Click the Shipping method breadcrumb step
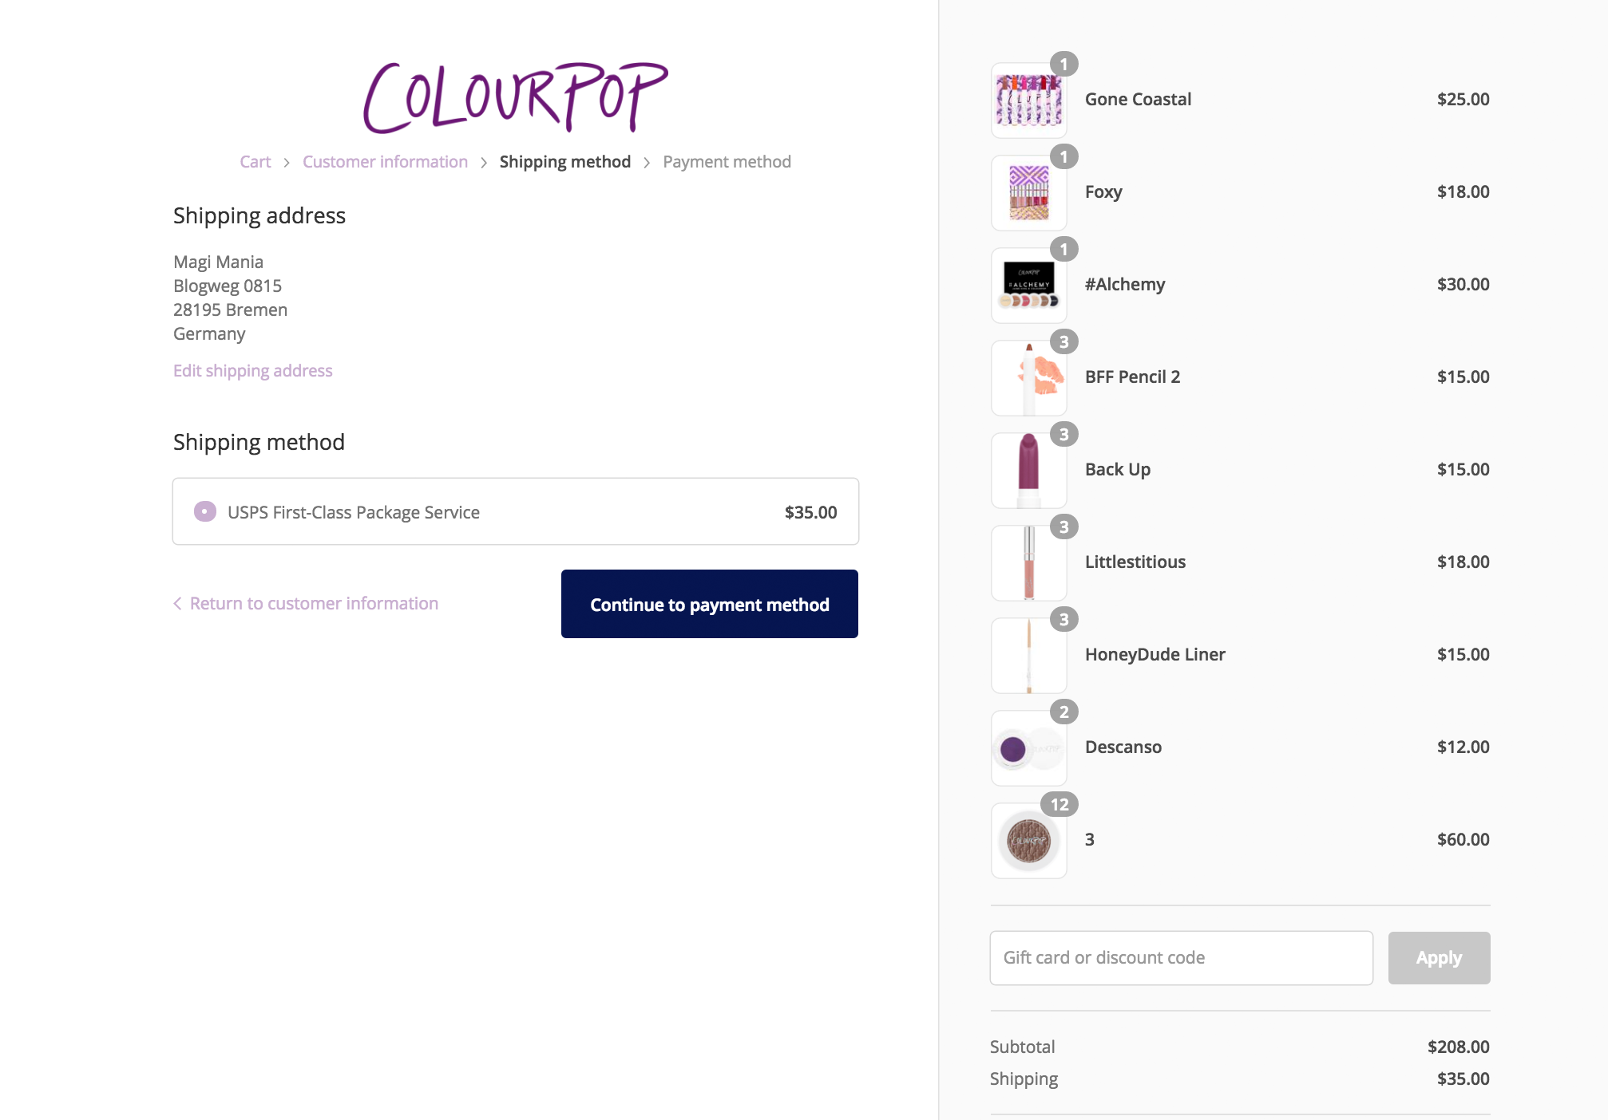 coord(564,162)
